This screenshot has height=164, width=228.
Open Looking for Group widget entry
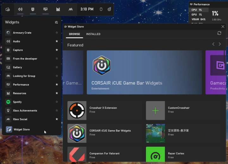(x=24, y=76)
